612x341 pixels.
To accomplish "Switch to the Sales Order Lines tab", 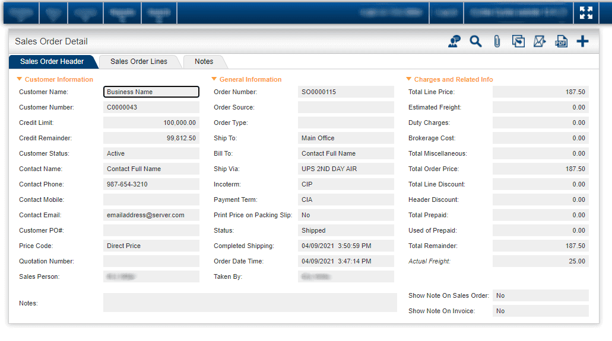I will (139, 62).
